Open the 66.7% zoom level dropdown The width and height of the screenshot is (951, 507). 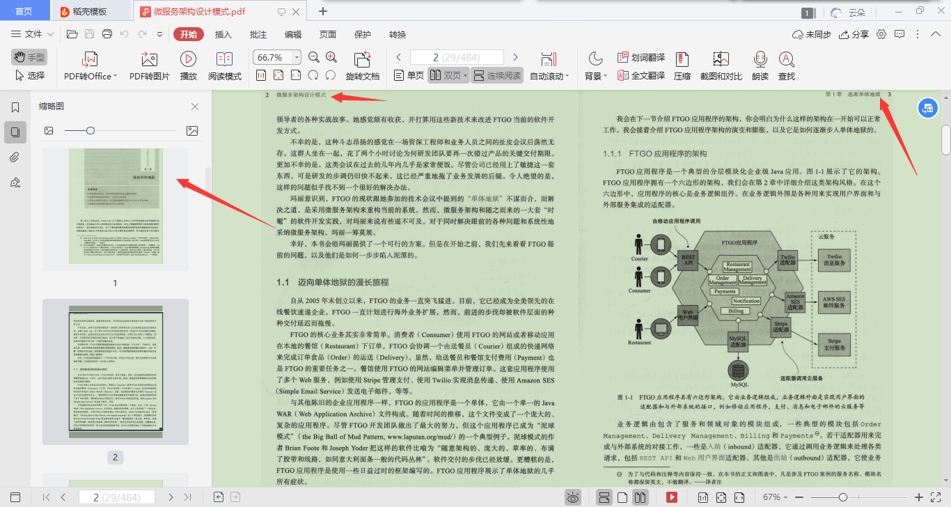coord(297,57)
